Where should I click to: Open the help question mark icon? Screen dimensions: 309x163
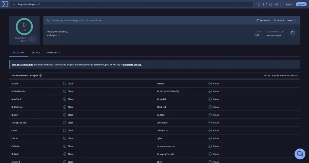pos(271,4)
